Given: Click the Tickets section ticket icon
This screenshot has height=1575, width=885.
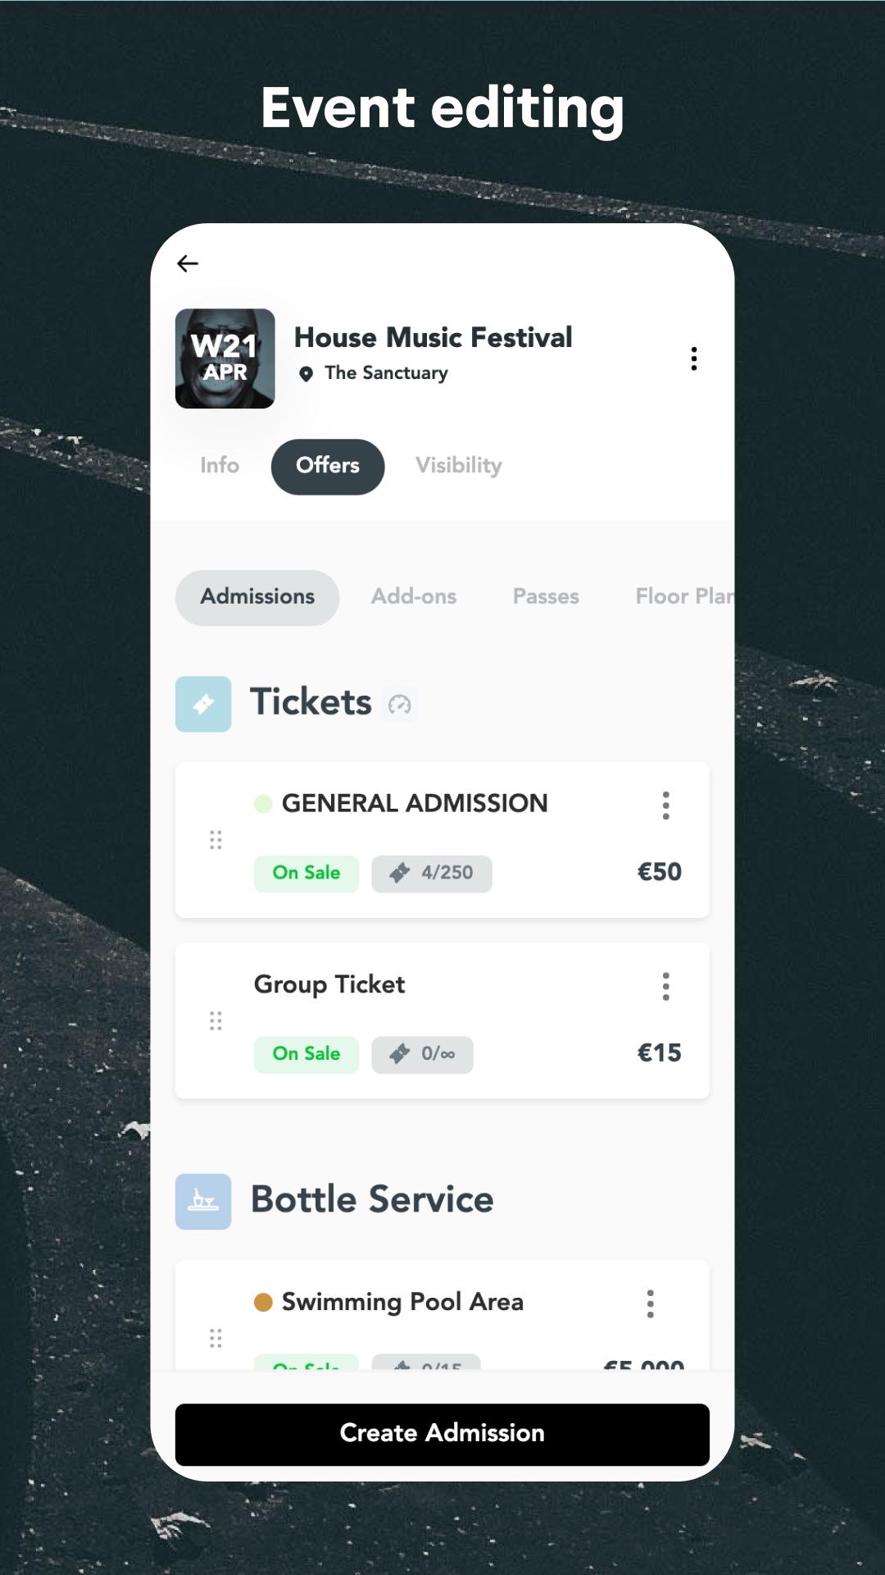Looking at the screenshot, I should [x=203, y=704].
